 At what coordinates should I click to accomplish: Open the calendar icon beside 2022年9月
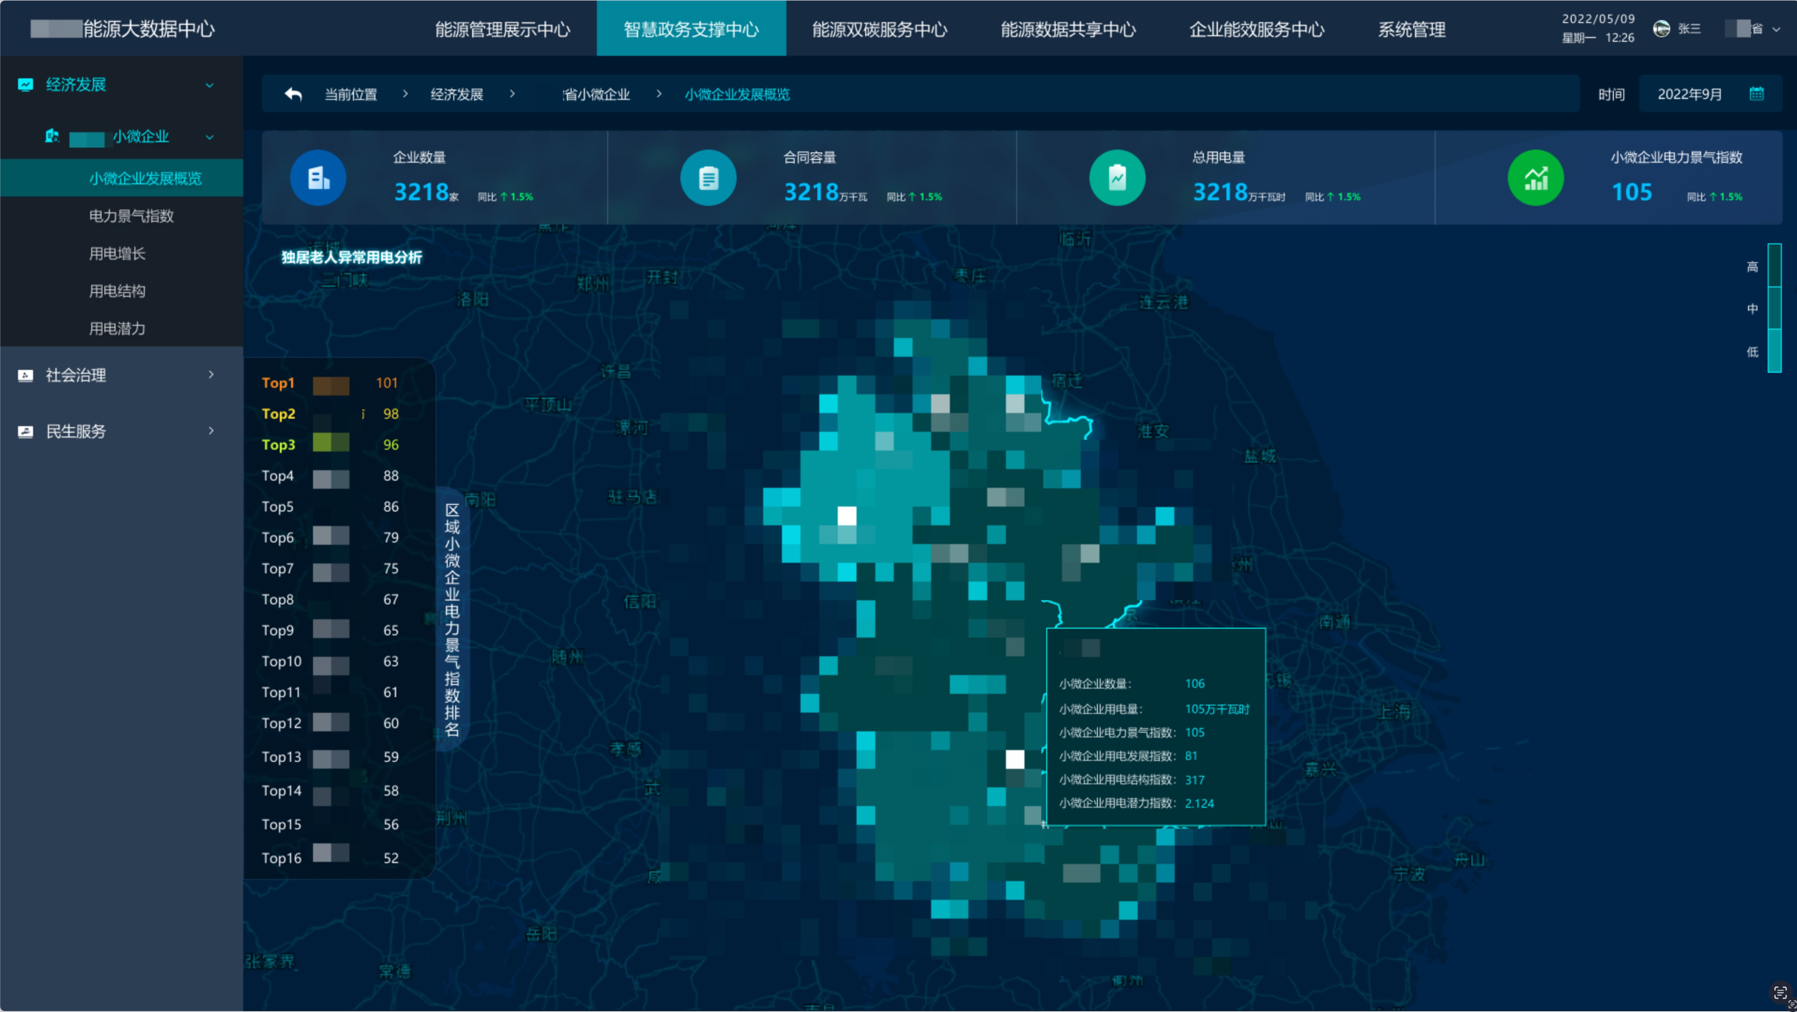click(x=1756, y=94)
